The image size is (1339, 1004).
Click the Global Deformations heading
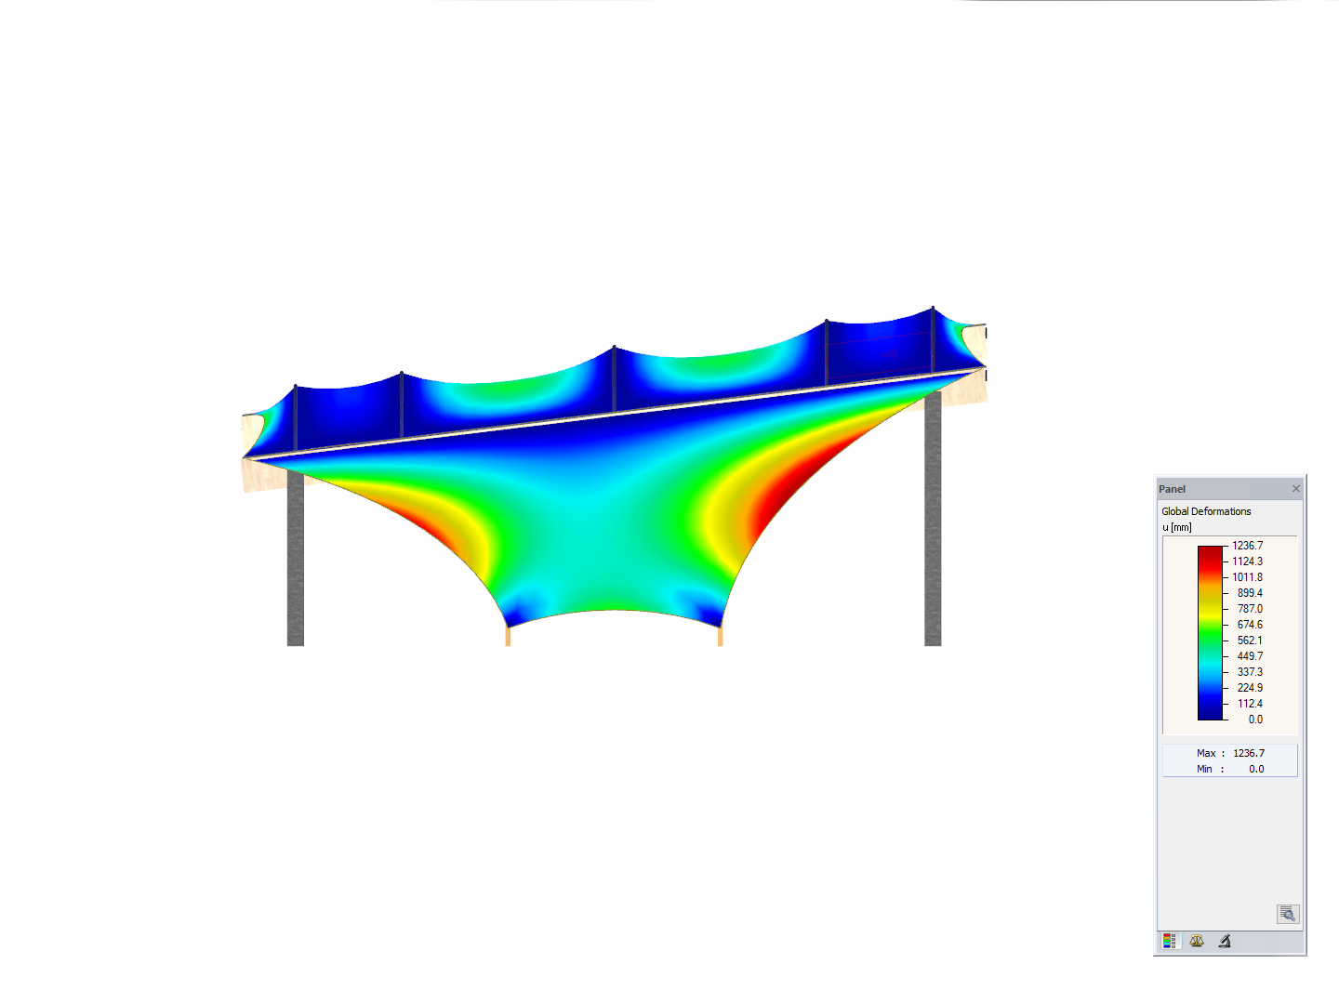[1205, 511]
